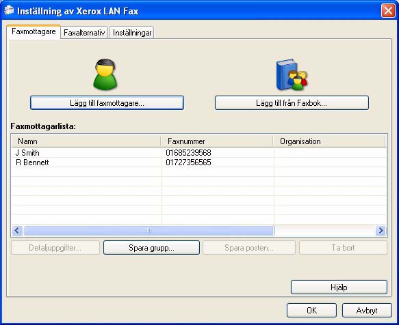399x325 pixels.
Task: Open the Lägg till faxmottagare dialog
Action: [107, 103]
